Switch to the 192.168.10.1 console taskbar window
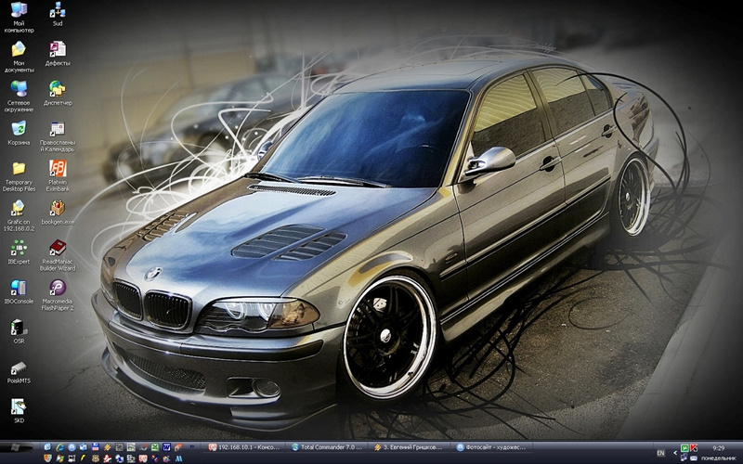This screenshot has width=743, height=464. [245, 447]
